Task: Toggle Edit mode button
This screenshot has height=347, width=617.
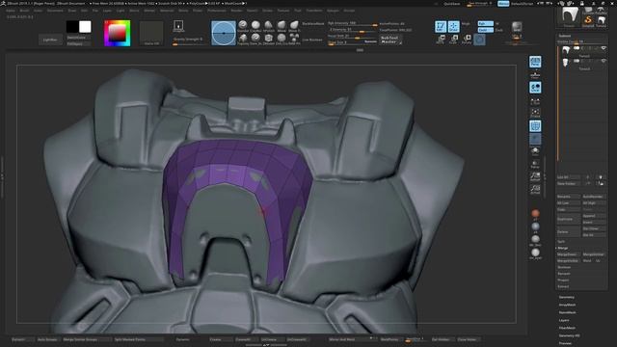Action: point(441,26)
